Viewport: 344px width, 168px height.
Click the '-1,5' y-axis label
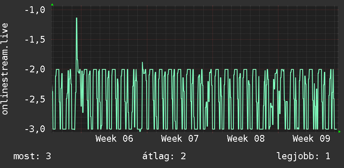[35, 40]
